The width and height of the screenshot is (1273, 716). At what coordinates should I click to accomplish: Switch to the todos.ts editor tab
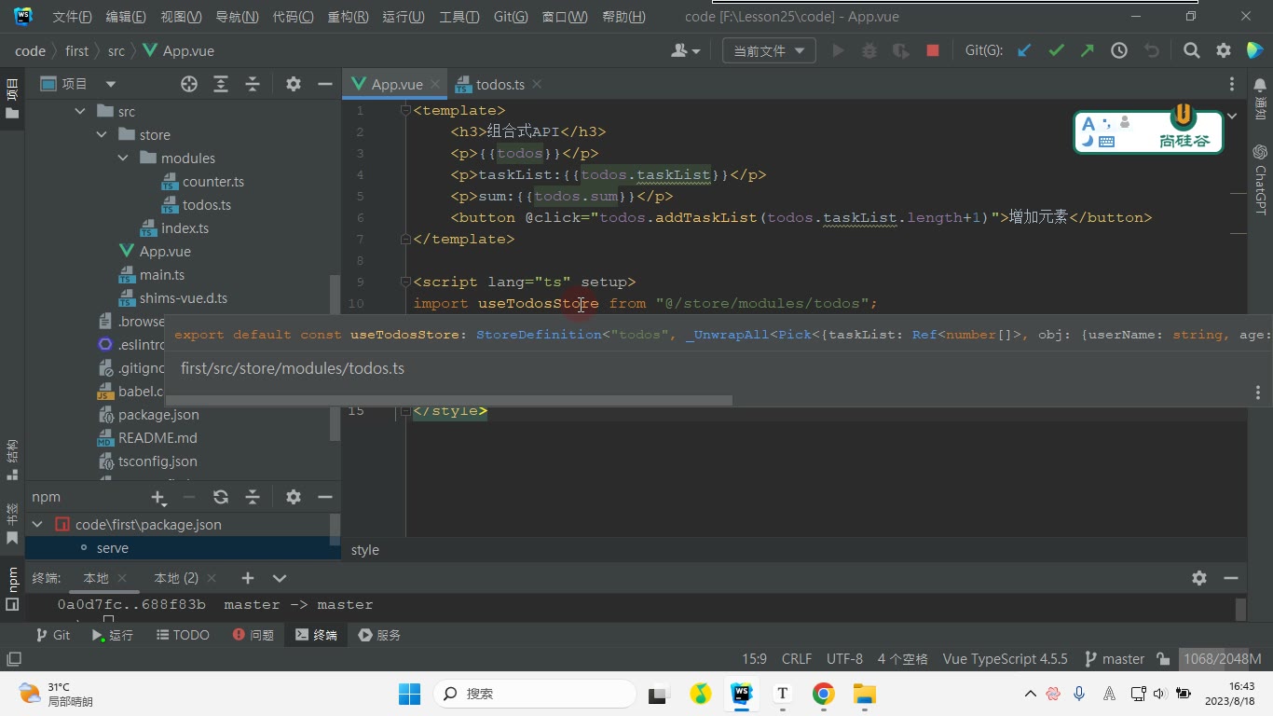(500, 84)
